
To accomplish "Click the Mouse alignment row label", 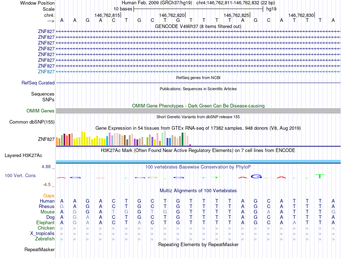I will (x=47, y=212).
